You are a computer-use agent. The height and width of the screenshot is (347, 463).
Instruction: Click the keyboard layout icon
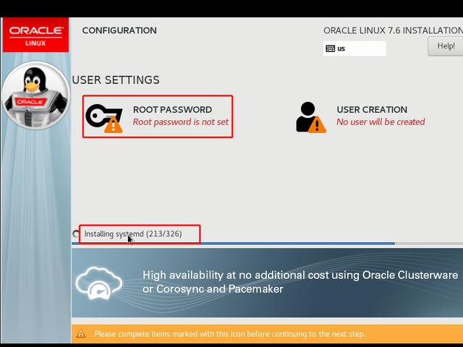(330, 48)
